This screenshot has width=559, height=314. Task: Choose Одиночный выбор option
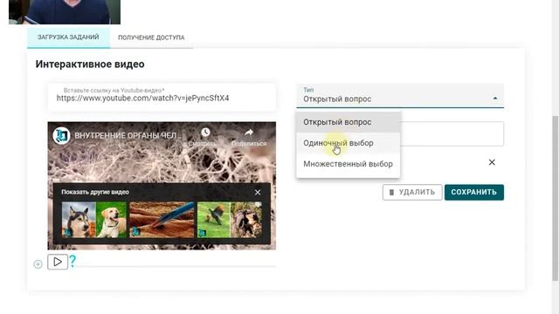coord(348,143)
